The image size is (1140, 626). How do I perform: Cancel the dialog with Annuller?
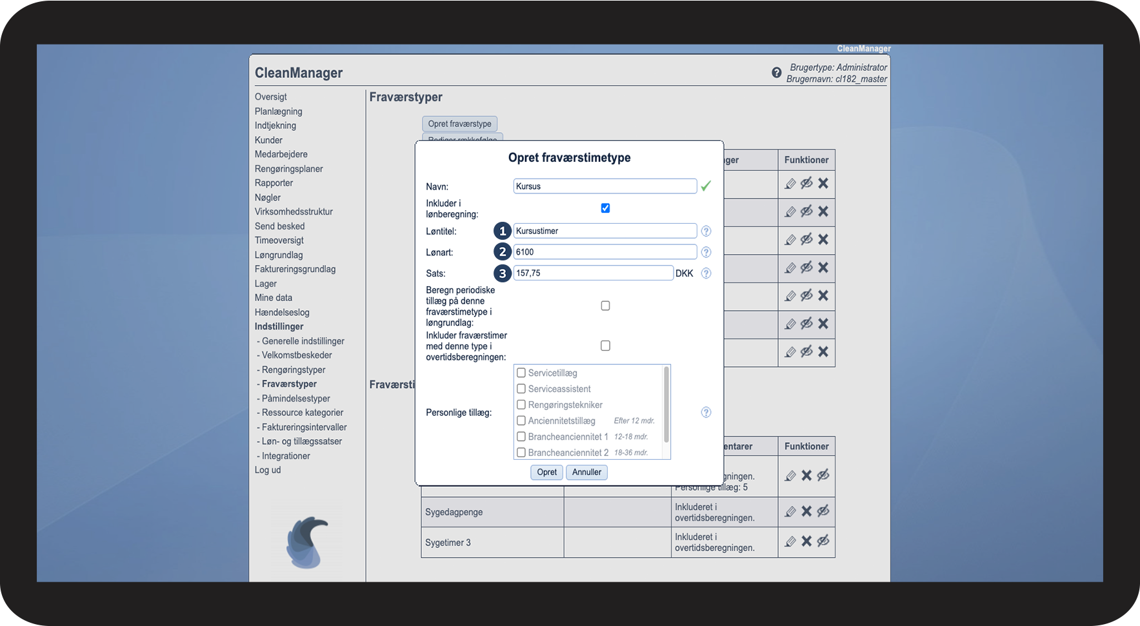tap(586, 472)
